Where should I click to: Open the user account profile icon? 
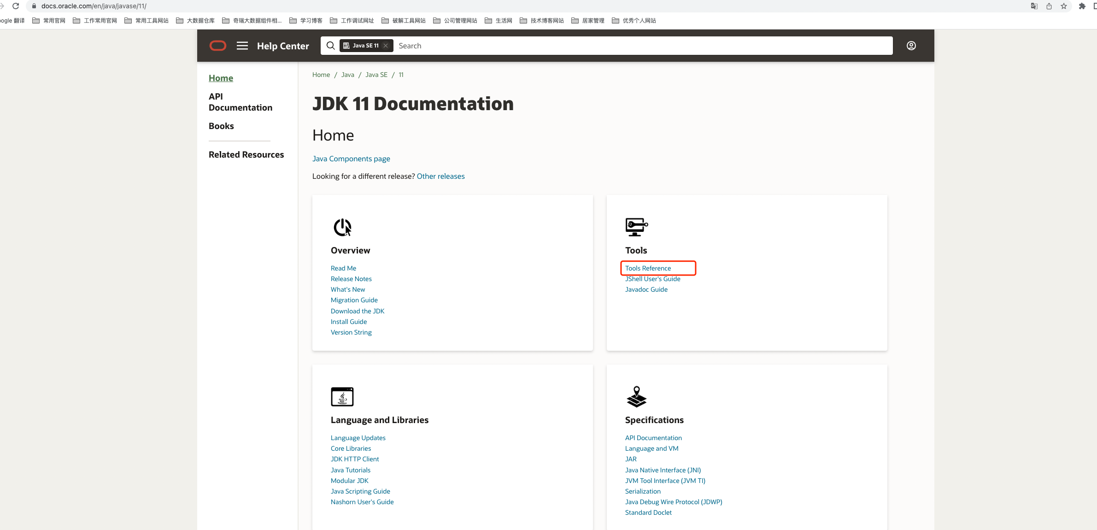[x=911, y=46]
